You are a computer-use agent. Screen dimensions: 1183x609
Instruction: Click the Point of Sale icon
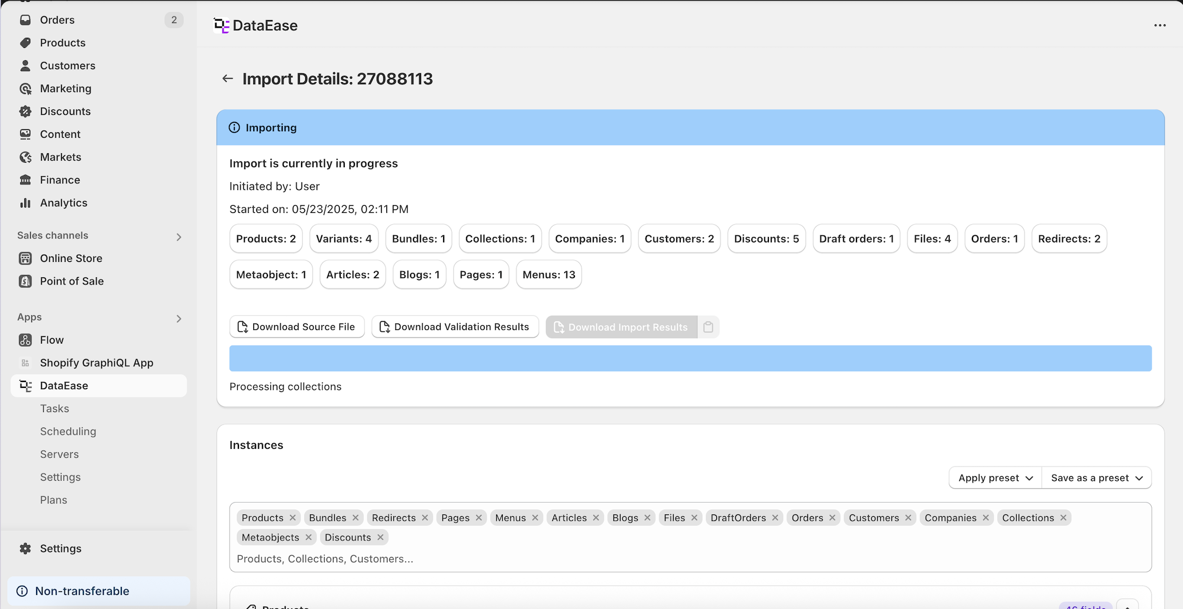click(x=25, y=281)
